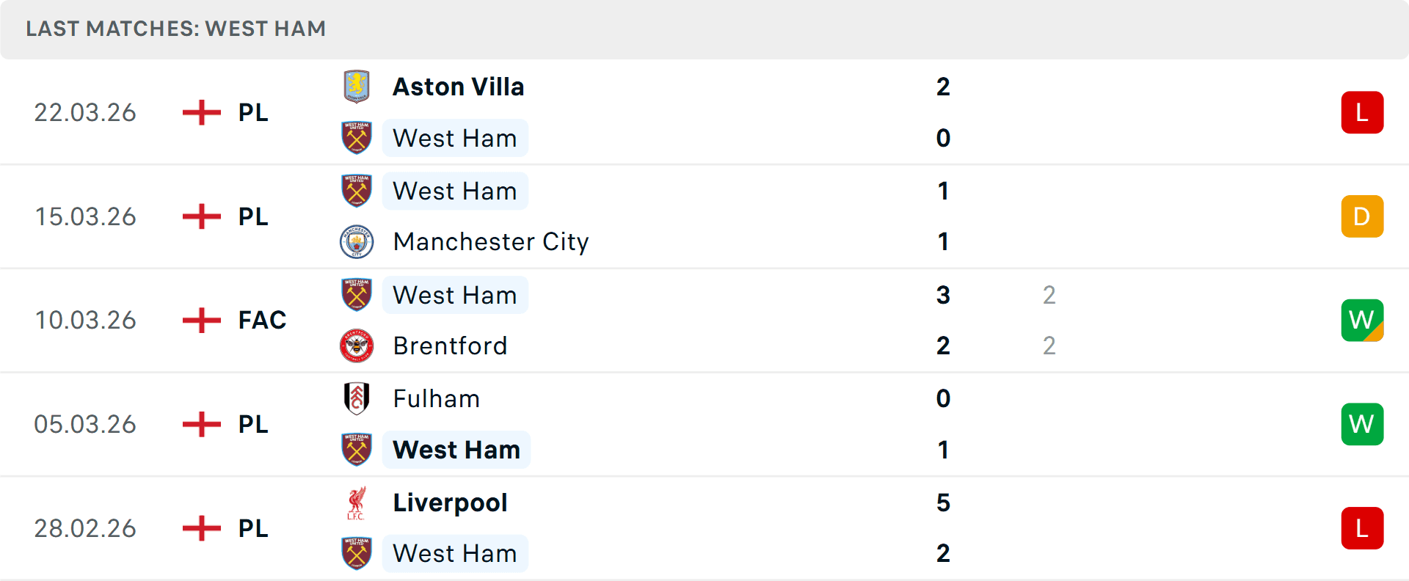Select the West Ham logo next to Manchester City match
This screenshot has height=581, width=1409.
click(357, 191)
